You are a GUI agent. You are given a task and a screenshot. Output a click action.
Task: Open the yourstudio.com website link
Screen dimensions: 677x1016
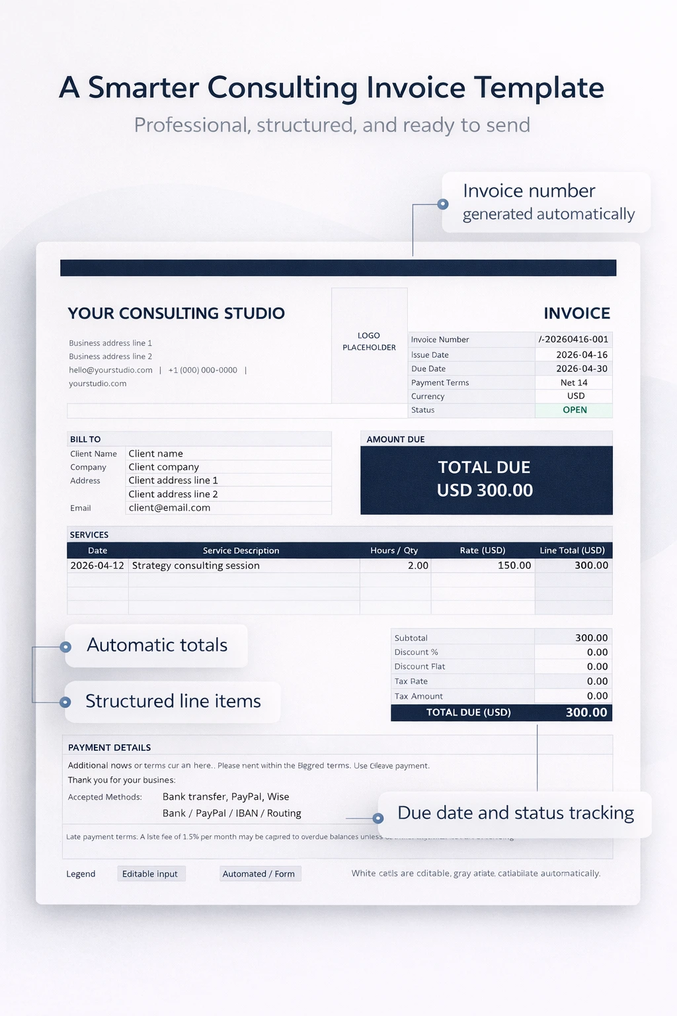98,383
